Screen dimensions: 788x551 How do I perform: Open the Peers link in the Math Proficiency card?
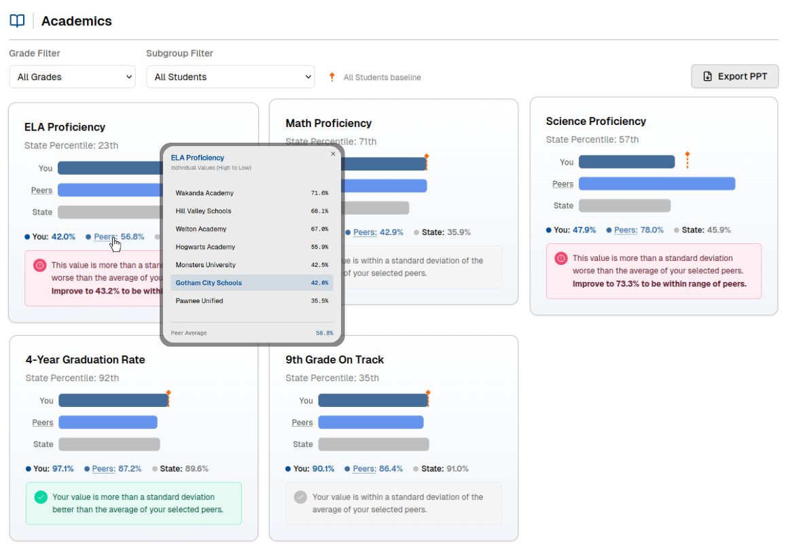click(367, 232)
